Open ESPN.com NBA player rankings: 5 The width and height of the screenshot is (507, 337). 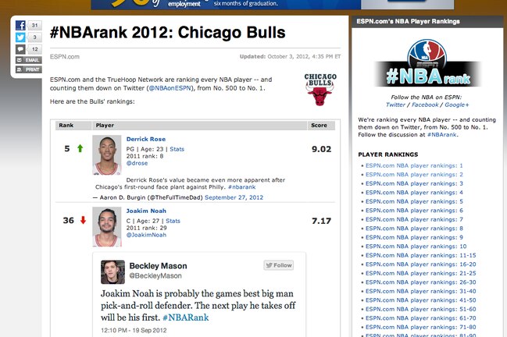(x=414, y=201)
